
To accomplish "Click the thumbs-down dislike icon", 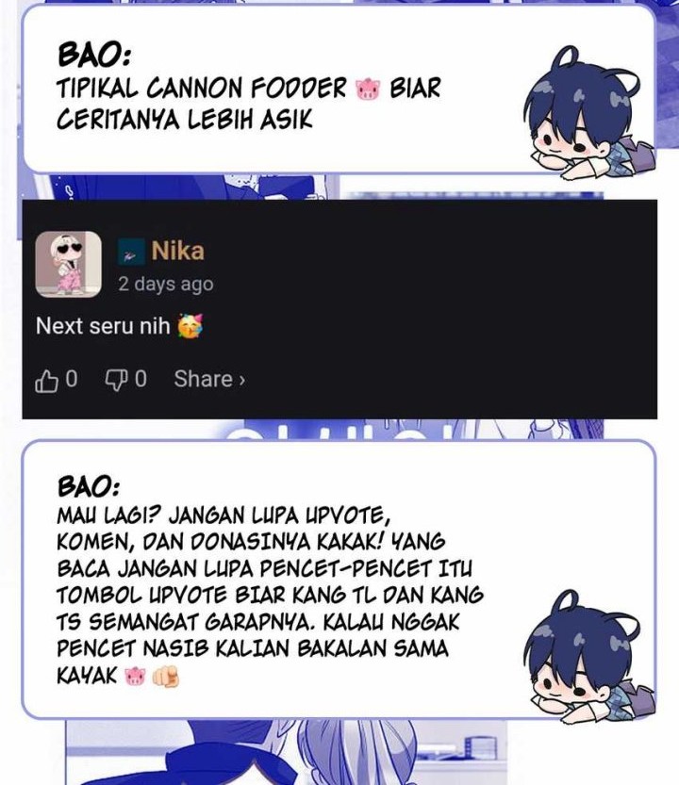I will tap(116, 381).
